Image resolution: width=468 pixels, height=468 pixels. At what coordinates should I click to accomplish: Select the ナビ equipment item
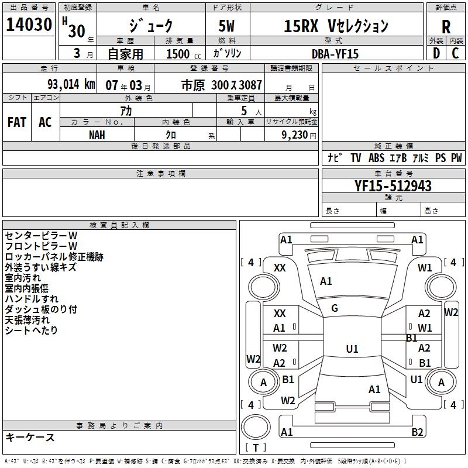pyautogui.click(x=335, y=158)
